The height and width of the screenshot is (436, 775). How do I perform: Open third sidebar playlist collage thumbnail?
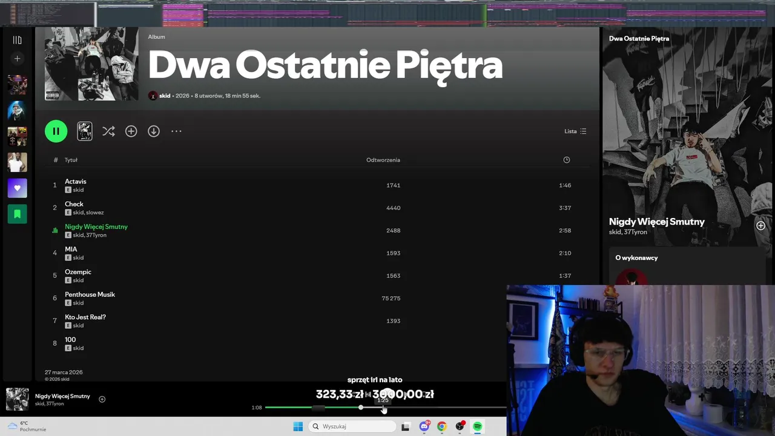click(17, 136)
